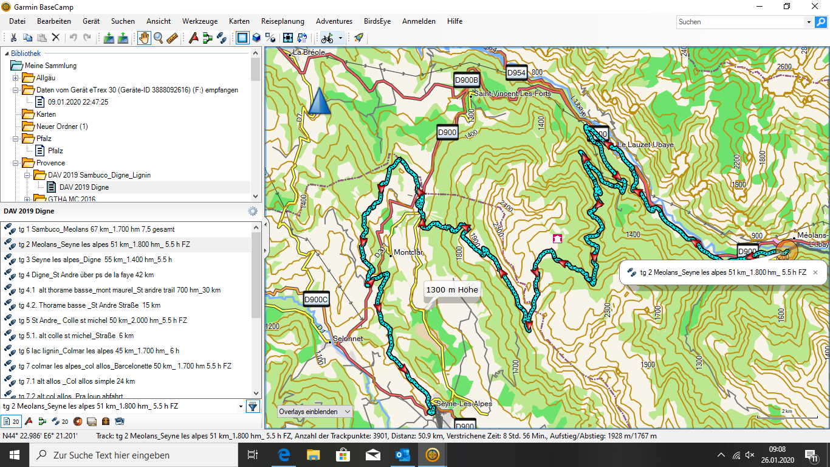The width and height of the screenshot is (830, 467).
Task: Expand the Allgäu folder
Action: 15,78
